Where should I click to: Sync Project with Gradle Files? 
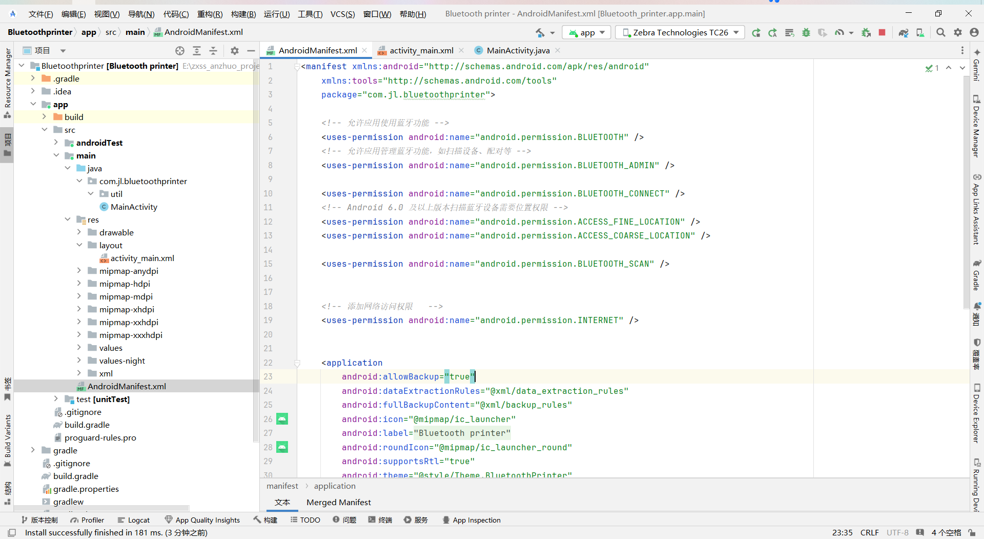[x=904, y=32]
